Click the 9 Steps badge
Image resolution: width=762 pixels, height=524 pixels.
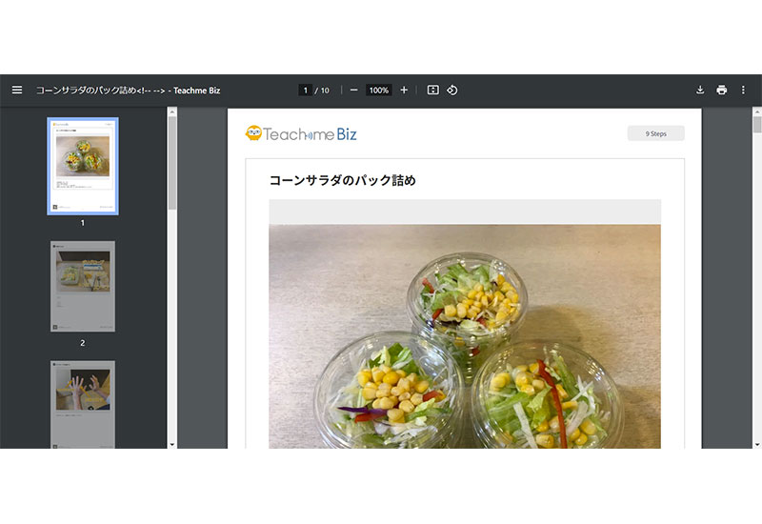(655, 133)
